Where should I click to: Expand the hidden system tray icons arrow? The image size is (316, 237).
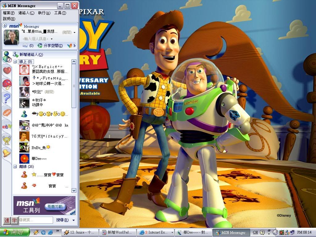coord(275,232)
